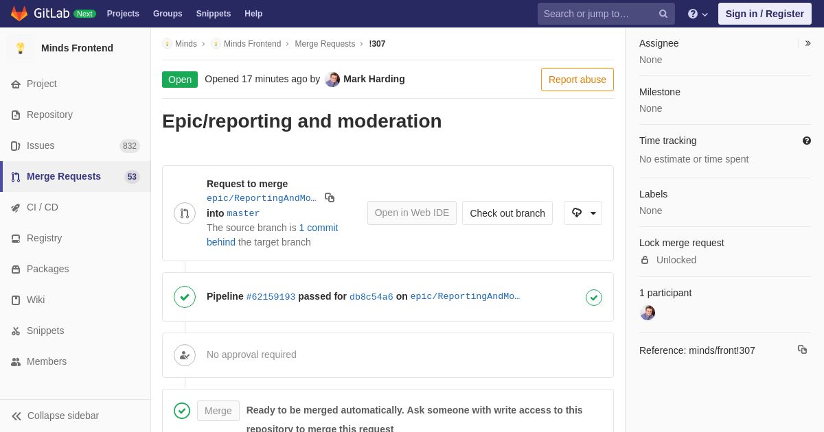
Task: Click the Wiki book icon
Action: 16,300
